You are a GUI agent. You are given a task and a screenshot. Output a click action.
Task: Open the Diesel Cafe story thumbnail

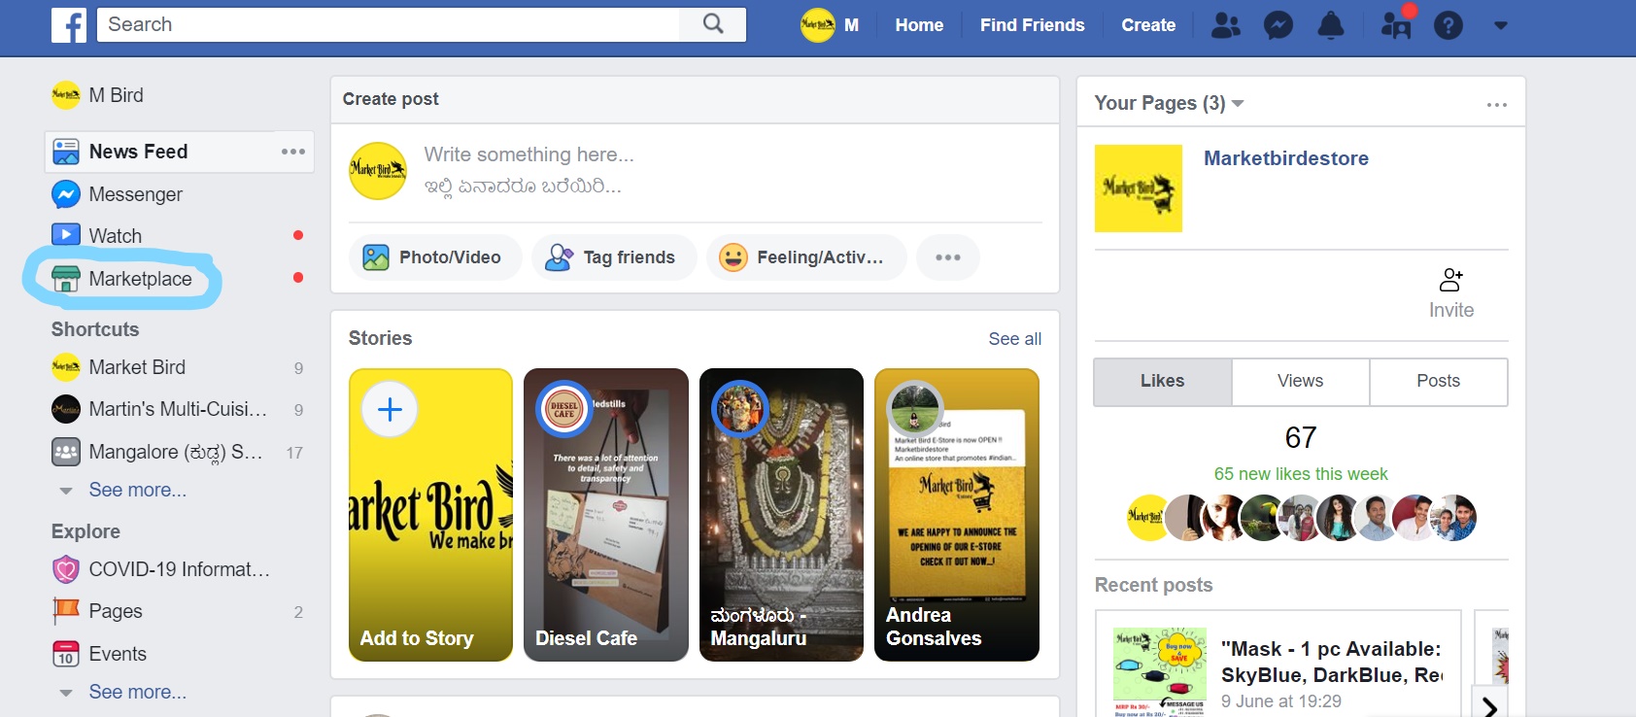[605, 515]
